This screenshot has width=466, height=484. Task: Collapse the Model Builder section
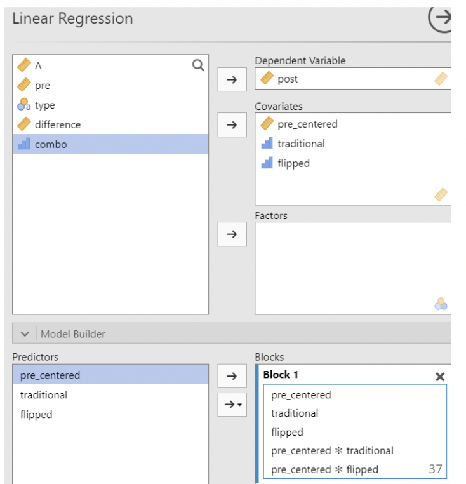[x=25, y=334]
